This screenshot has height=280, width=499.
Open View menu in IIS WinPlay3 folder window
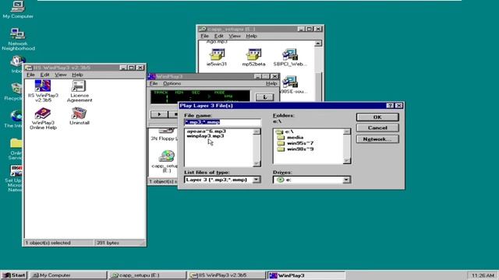(61, 75)
